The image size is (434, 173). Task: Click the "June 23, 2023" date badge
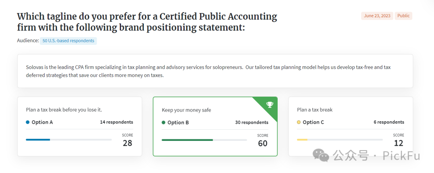pyautogui.click(x=377, y=16)
